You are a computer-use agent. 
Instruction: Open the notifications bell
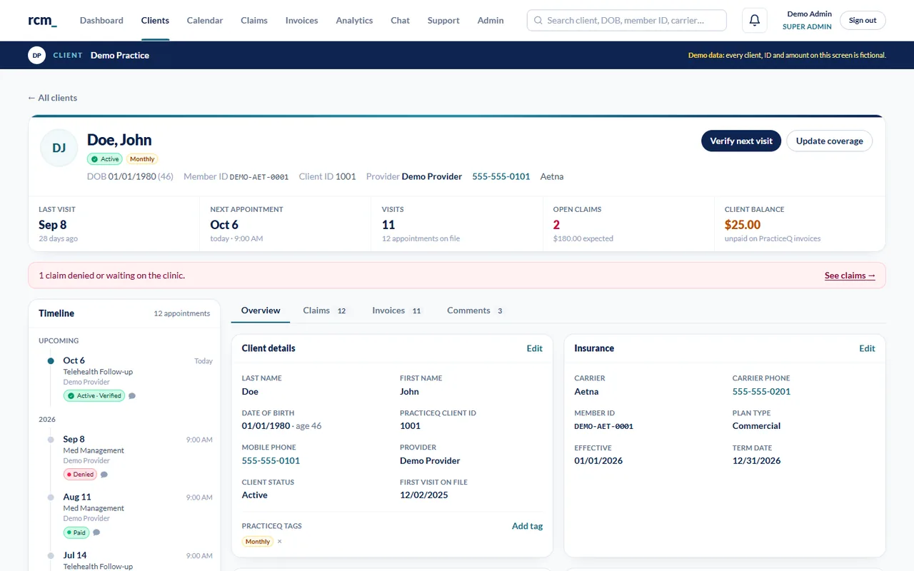[755, 21]
